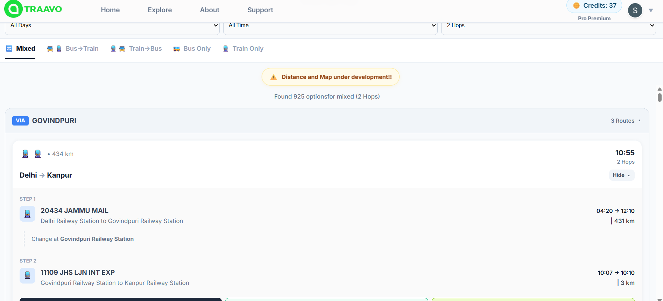Open the All Time dropdown

330,26
